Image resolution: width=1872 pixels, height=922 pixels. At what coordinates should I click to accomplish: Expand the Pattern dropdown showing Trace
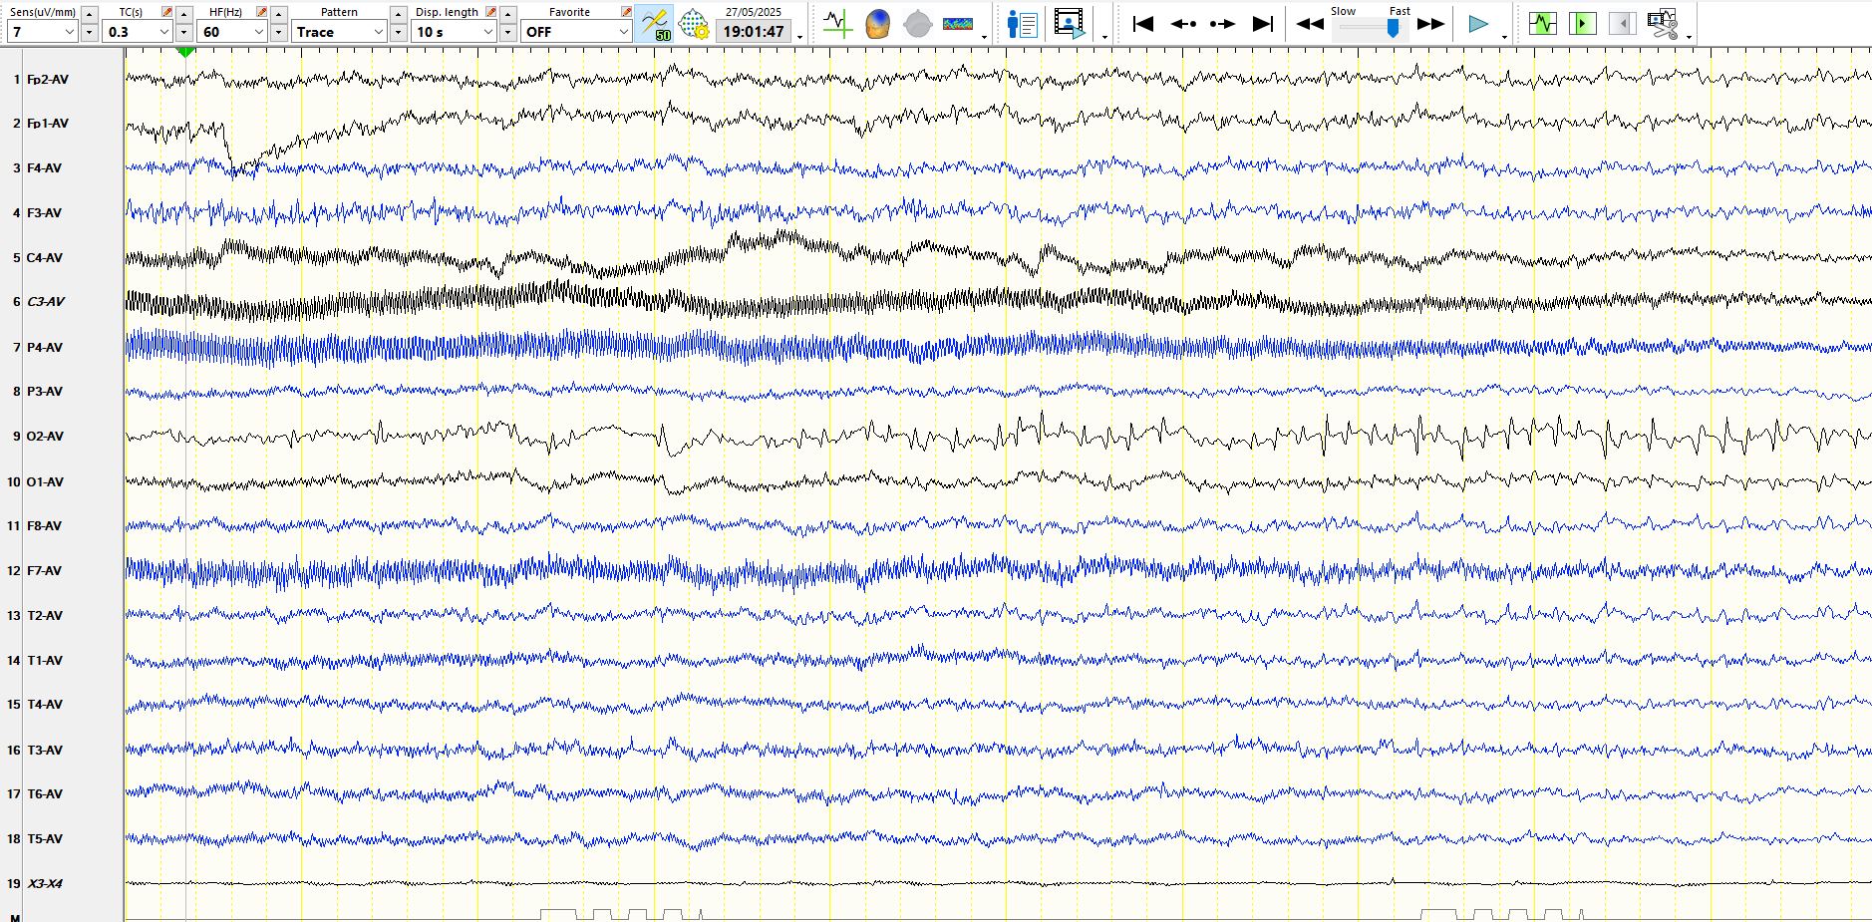click(x=378, y=32)
